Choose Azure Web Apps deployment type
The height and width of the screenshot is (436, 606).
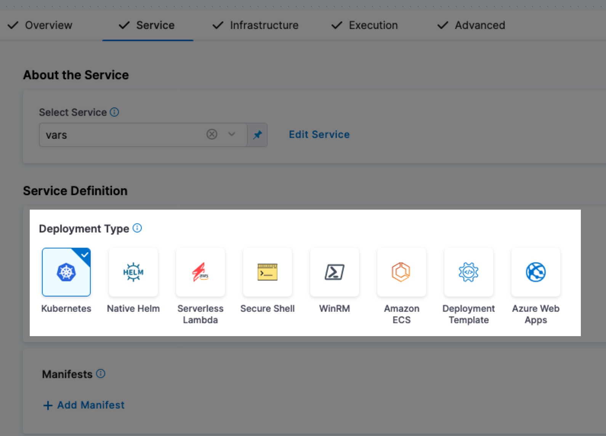(x=536, y=272)
